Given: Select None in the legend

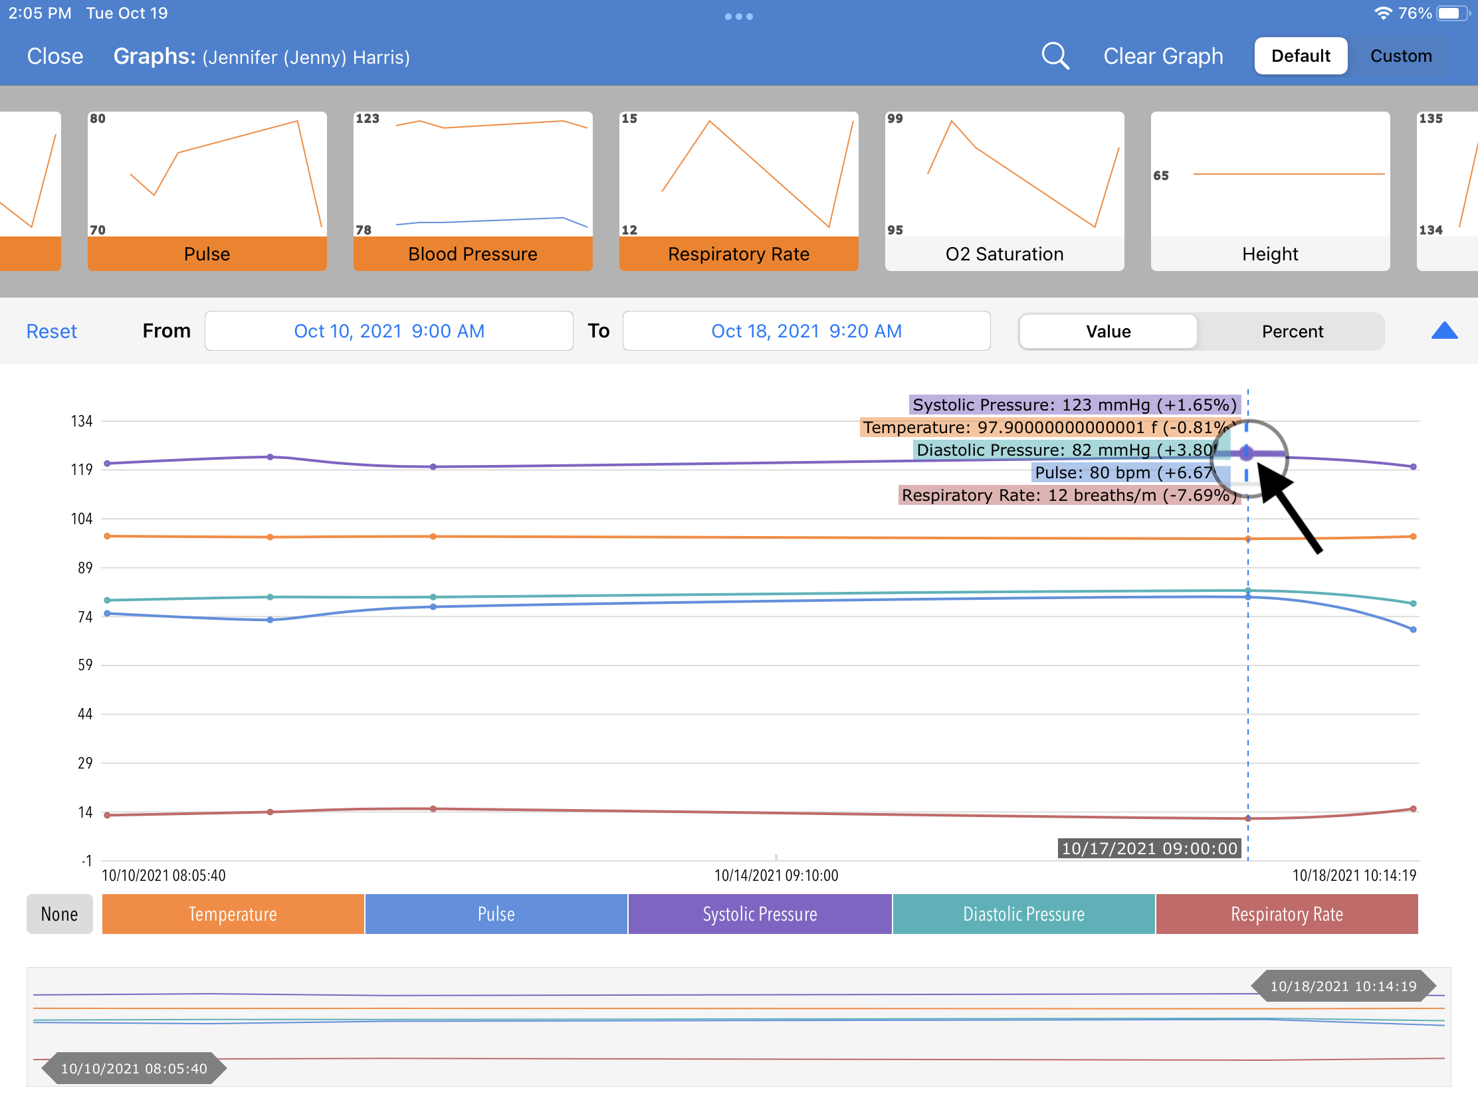Looking at the screenshot, I should [x=59, y=913].
